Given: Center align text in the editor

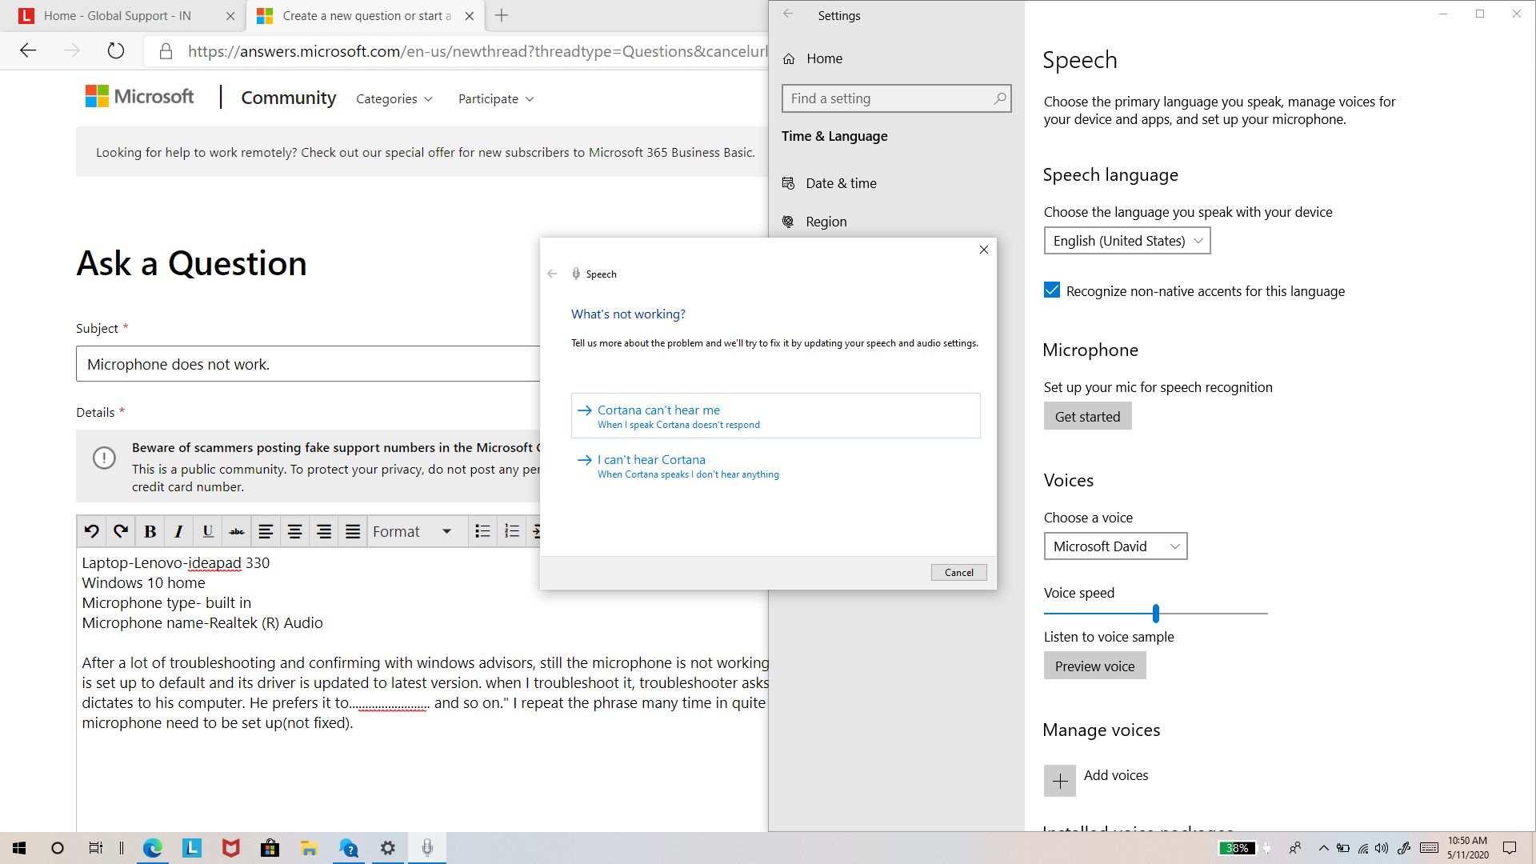Looking at the screenshot, I should [294, 531].
